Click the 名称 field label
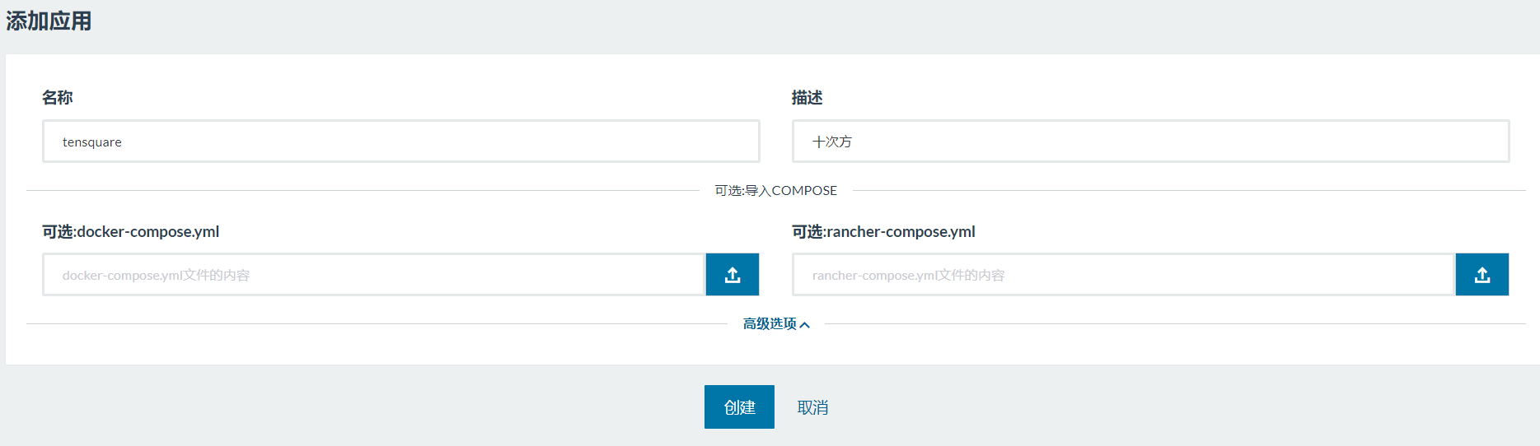1540x446 pixels. [x=58, y=98]
